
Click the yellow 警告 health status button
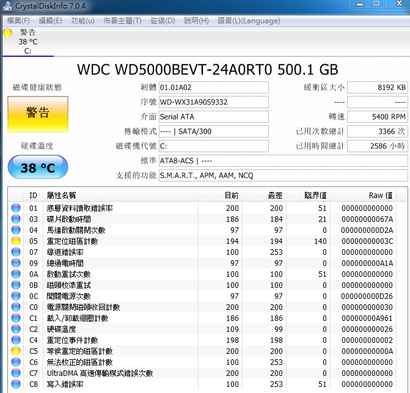(x=38, y=114)
